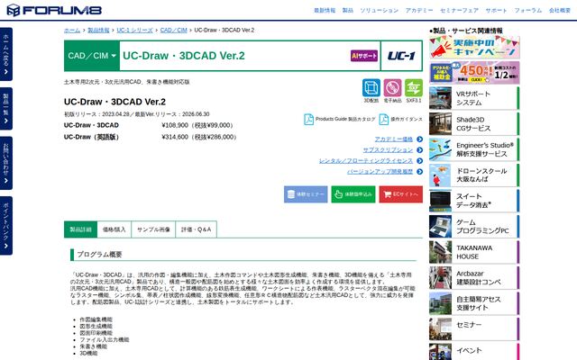577x360 pixels.
Task: Select the 製品詳細 tab
Action: 80,229
